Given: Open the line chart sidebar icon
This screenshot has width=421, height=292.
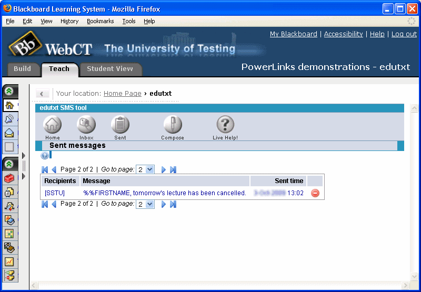Looking at the screenshot, I should 9,261.
